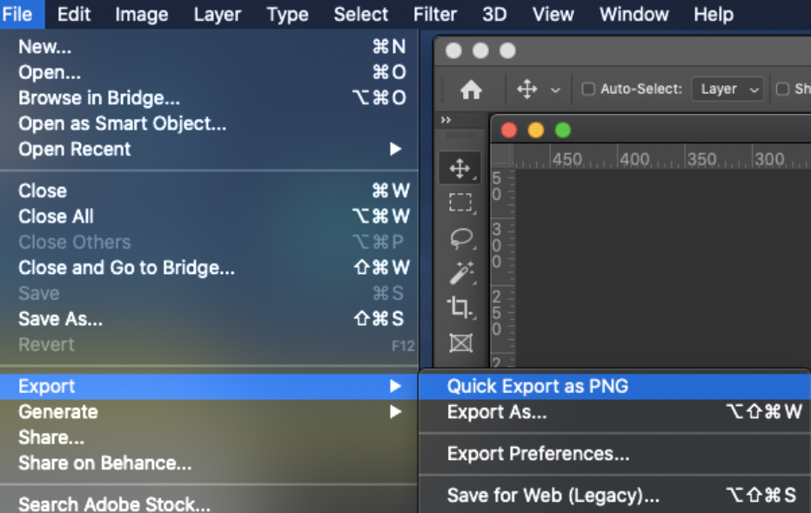Choose Quick Export as PNG
The width and height of the screenshot is (811, 513).
pos(614,386)
